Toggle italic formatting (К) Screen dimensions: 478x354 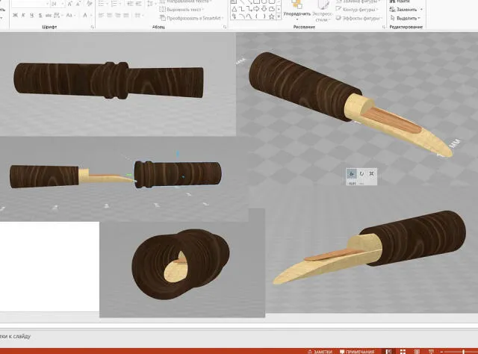coord(23,15)
